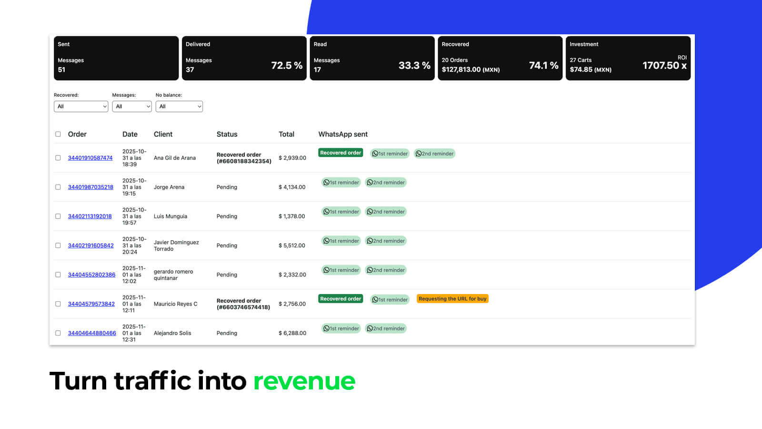Screen dimensions: 762x429
Task: Click the Investment ROI summary card
Action: click(x=628, y=58)
